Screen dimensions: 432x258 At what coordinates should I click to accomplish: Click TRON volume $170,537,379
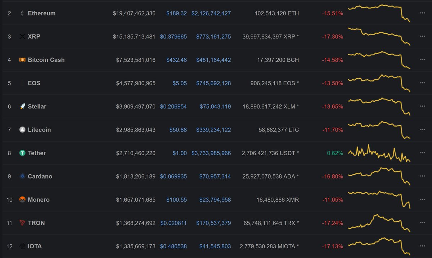(x=213, y=223)
